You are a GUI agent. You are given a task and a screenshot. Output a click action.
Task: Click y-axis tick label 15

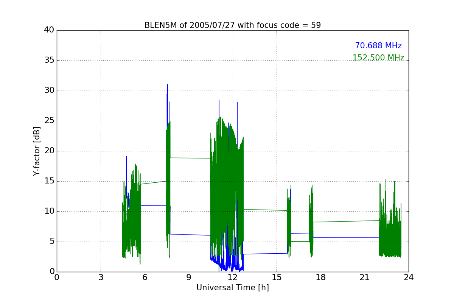(49, 181)
